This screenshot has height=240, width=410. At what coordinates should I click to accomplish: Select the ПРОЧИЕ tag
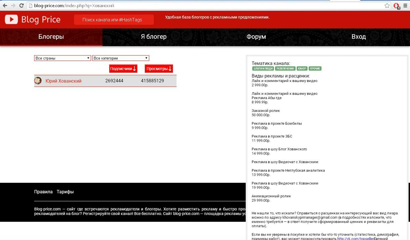click(315, 69)
